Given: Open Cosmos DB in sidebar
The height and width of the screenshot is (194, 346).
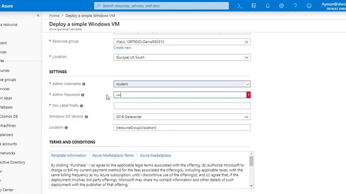Looking at the screenshot, I should [x=9, y=116].
